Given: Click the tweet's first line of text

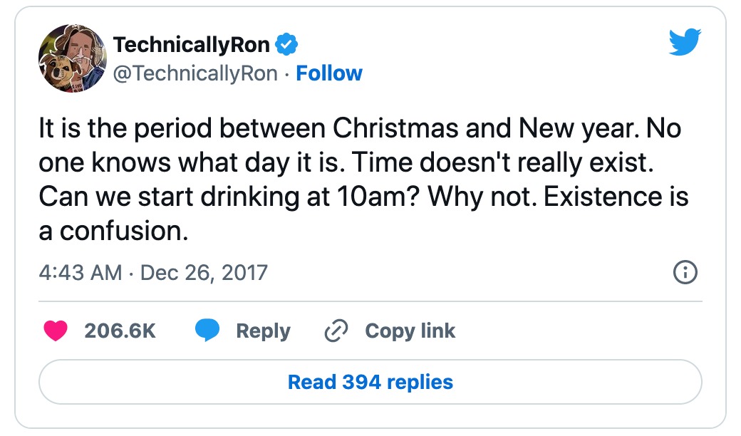Looking at the screenshot, I should click(x=360, y=129).
